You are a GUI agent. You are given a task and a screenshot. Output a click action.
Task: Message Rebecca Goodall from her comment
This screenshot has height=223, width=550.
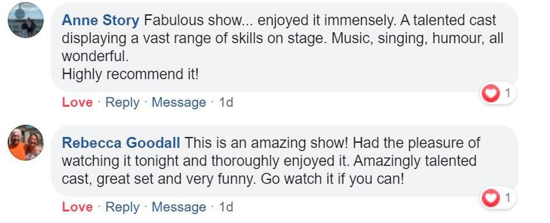click(x=179, y=207)
